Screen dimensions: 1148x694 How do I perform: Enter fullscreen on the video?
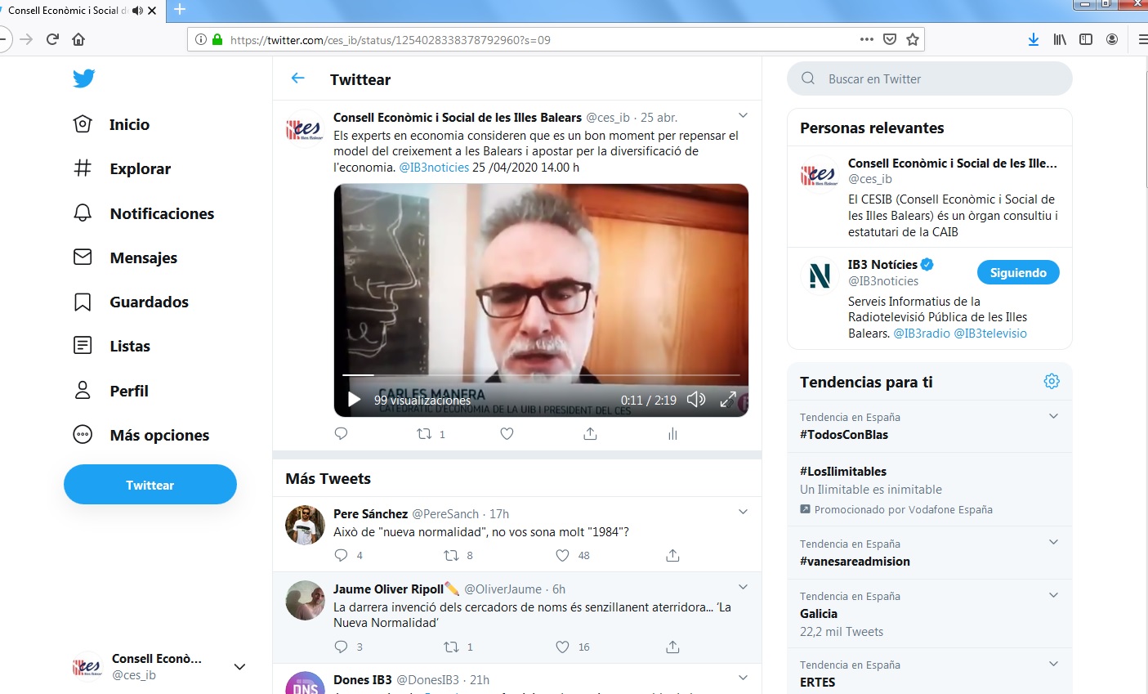(x=728, y=399)
